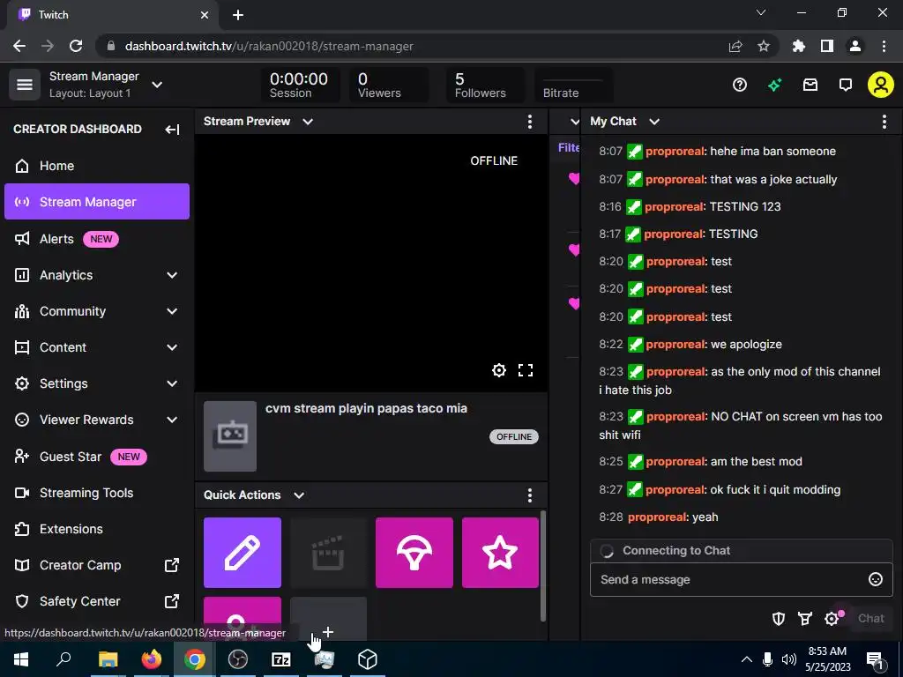This screenshot has width=903, height=677.
Task: Click the Filter link in activity feed
Action: pyautogui.click(x=569, y=147)
